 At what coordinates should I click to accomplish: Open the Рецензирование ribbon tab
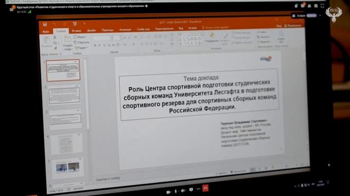(x=164, y=29)
